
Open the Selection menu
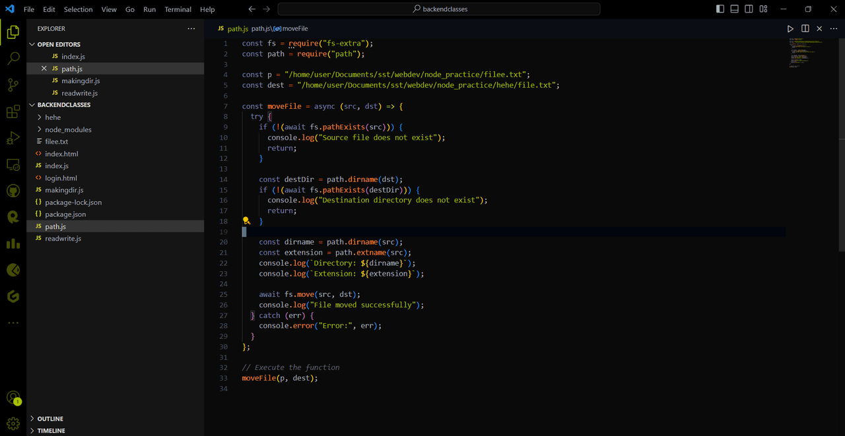pyautogui.click(x=78, y=9)
